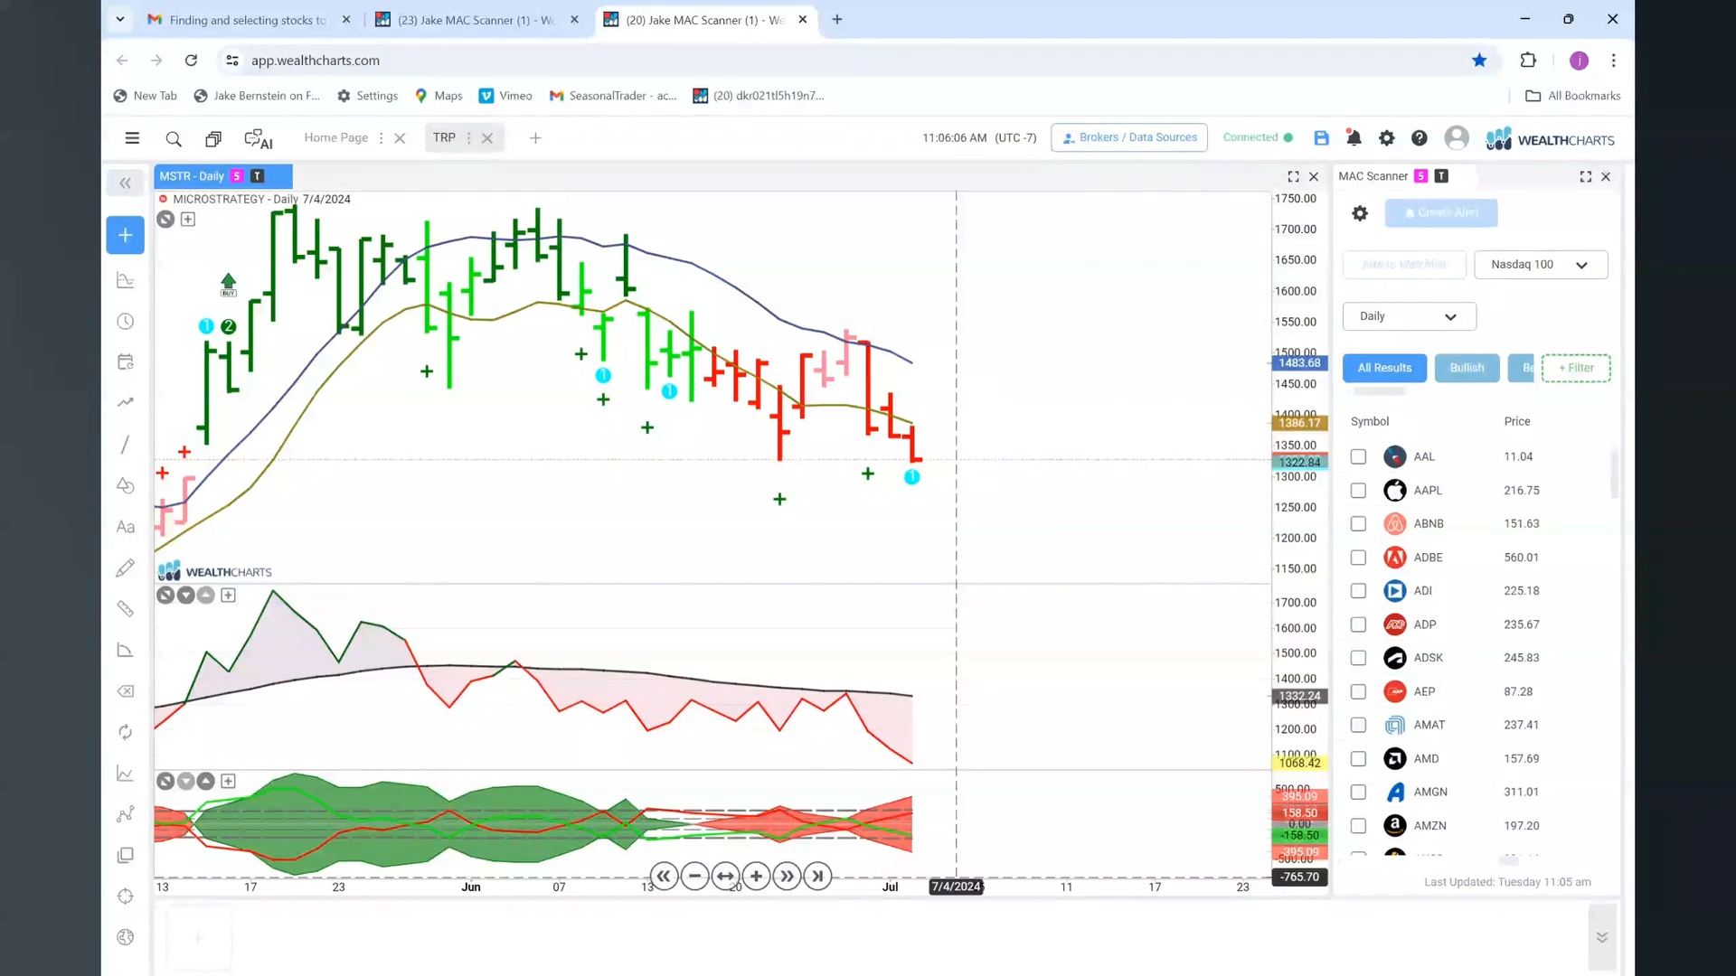1736x976 pixels.
Task: Click Brokers / Data Sources button
Action: coord(1129,138)
